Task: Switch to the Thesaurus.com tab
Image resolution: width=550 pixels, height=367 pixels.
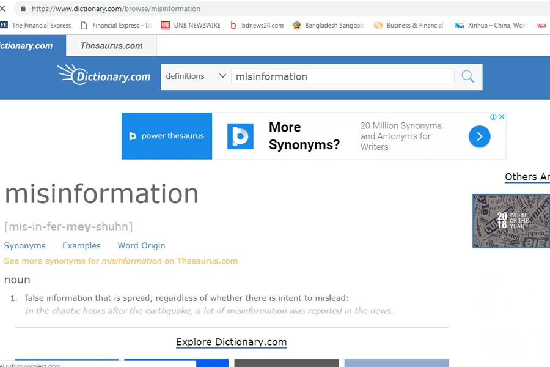Action: click(x=111, y=46)
